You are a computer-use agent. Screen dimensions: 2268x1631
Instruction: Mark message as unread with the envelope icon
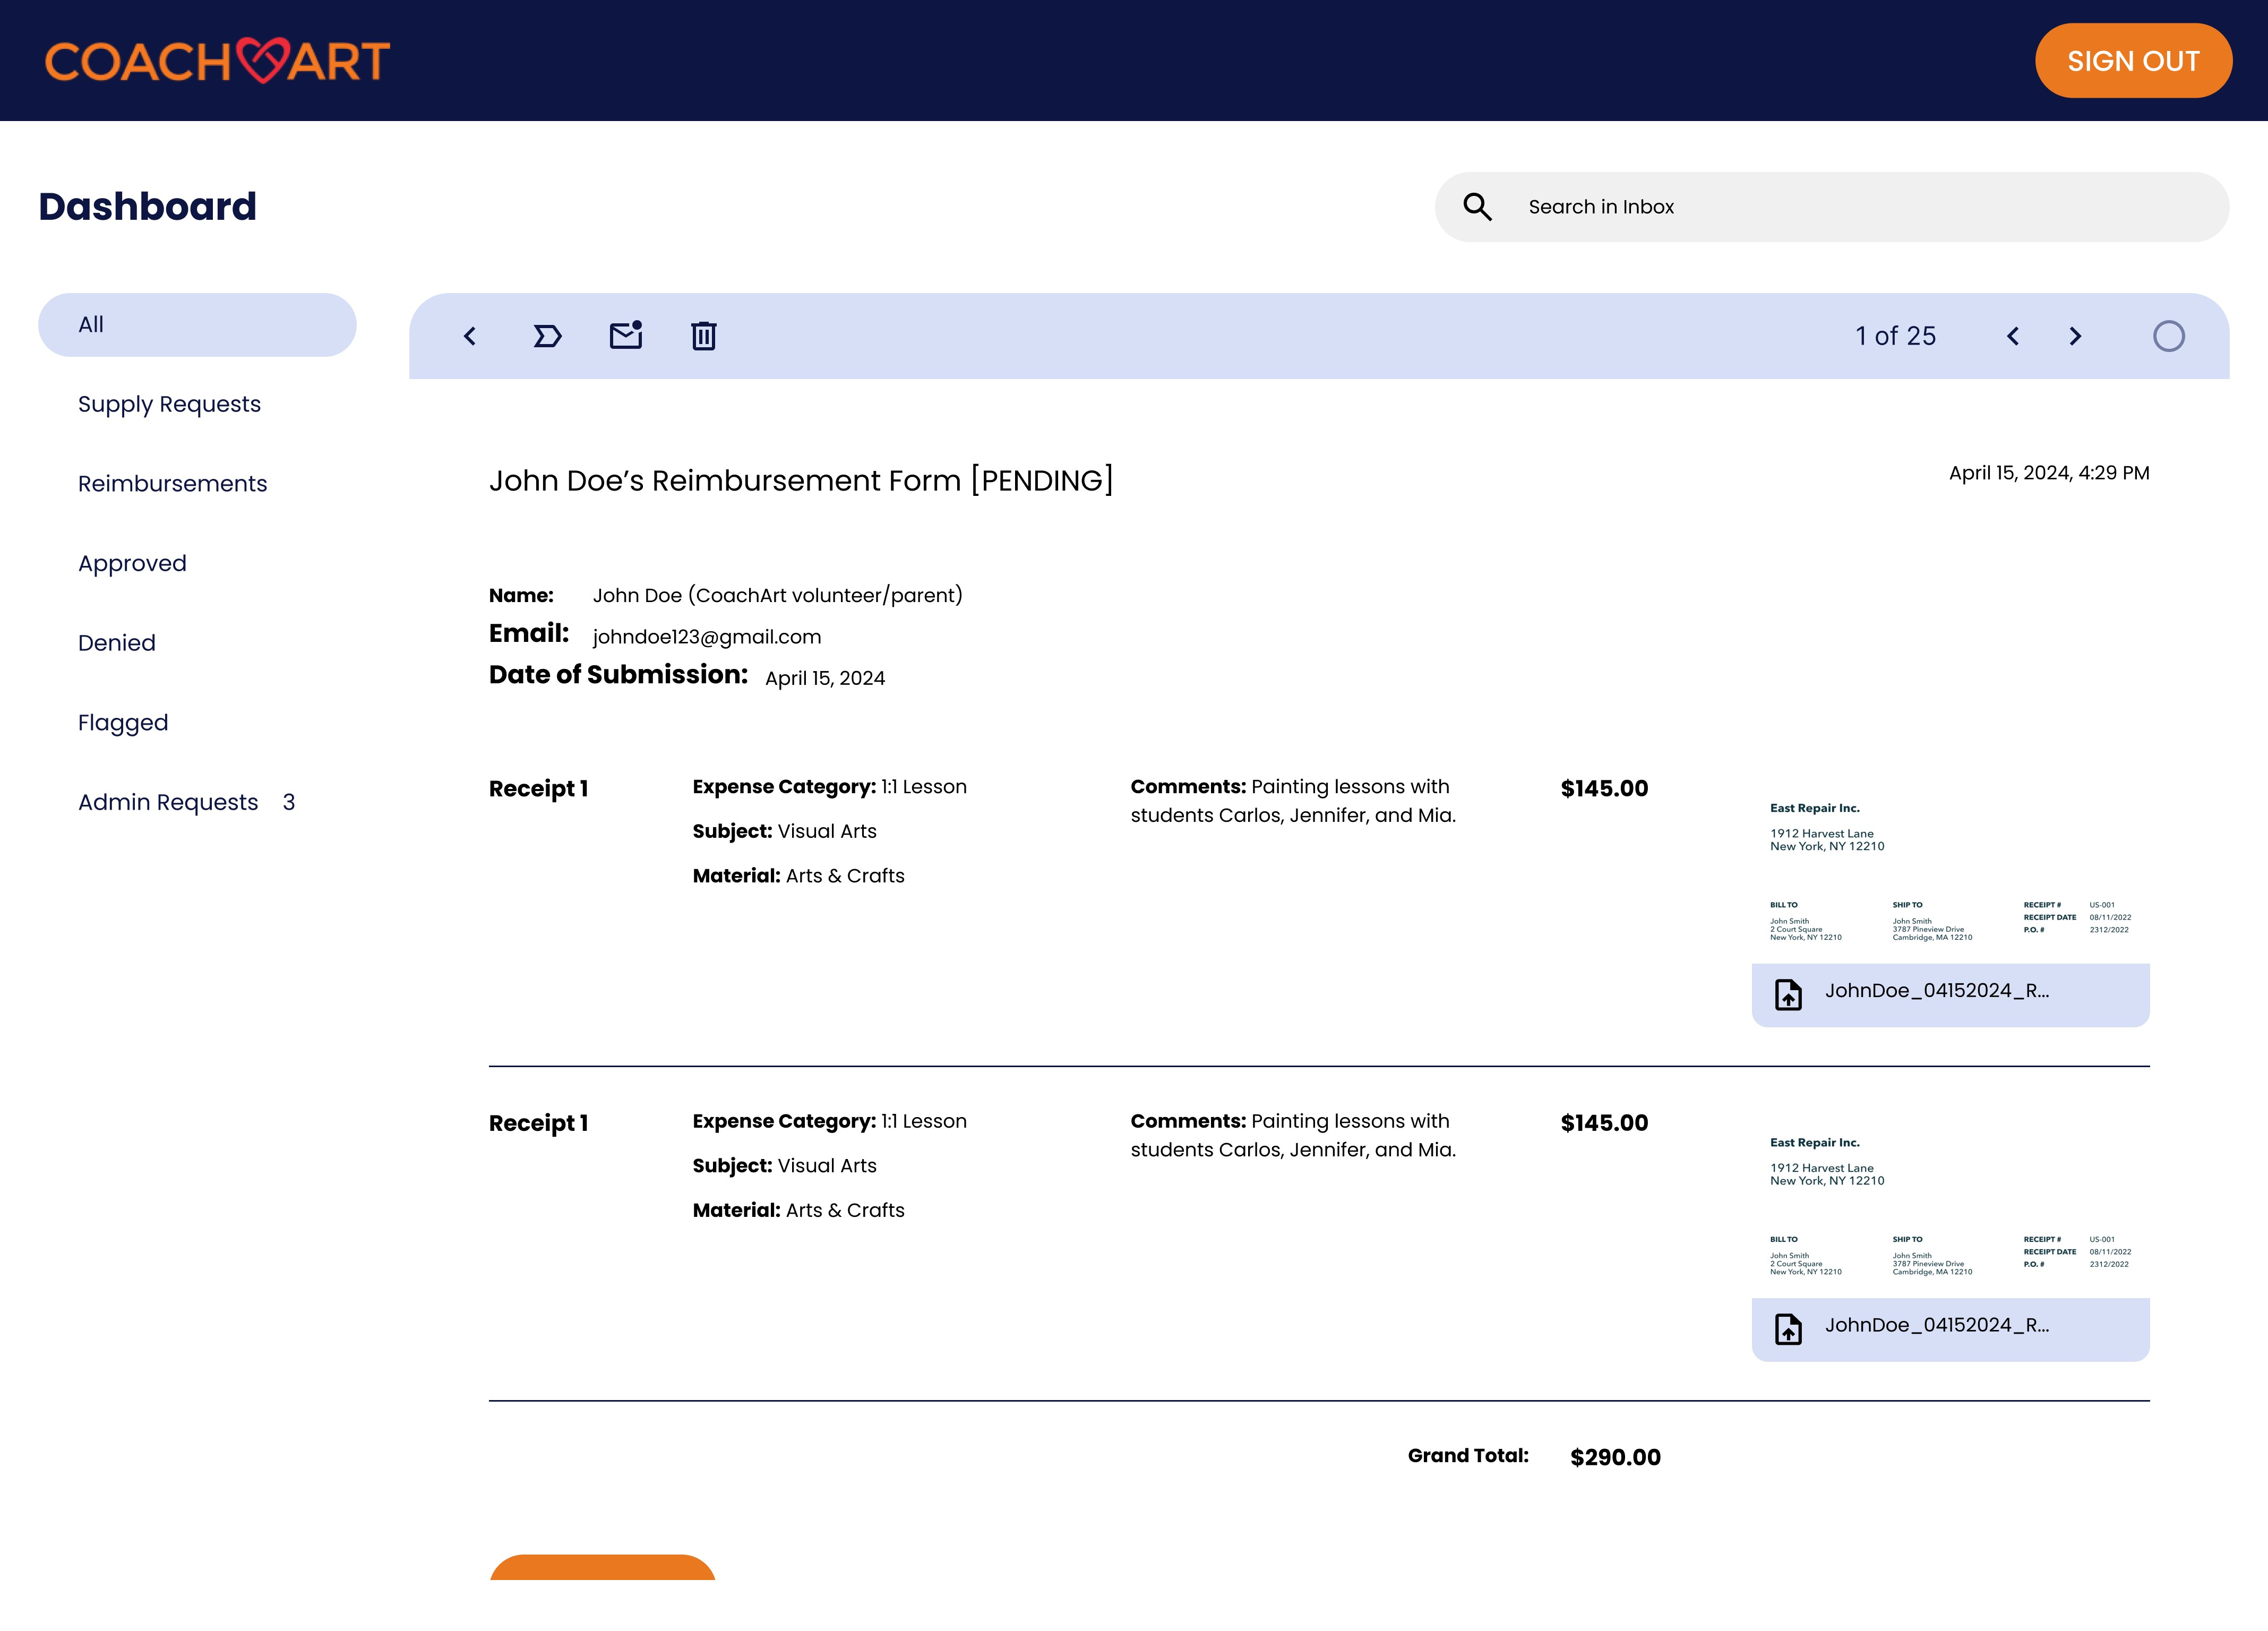click(626, 335)
